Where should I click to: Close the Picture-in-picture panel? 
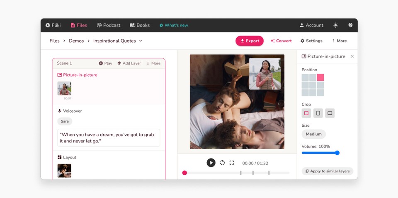352,56
